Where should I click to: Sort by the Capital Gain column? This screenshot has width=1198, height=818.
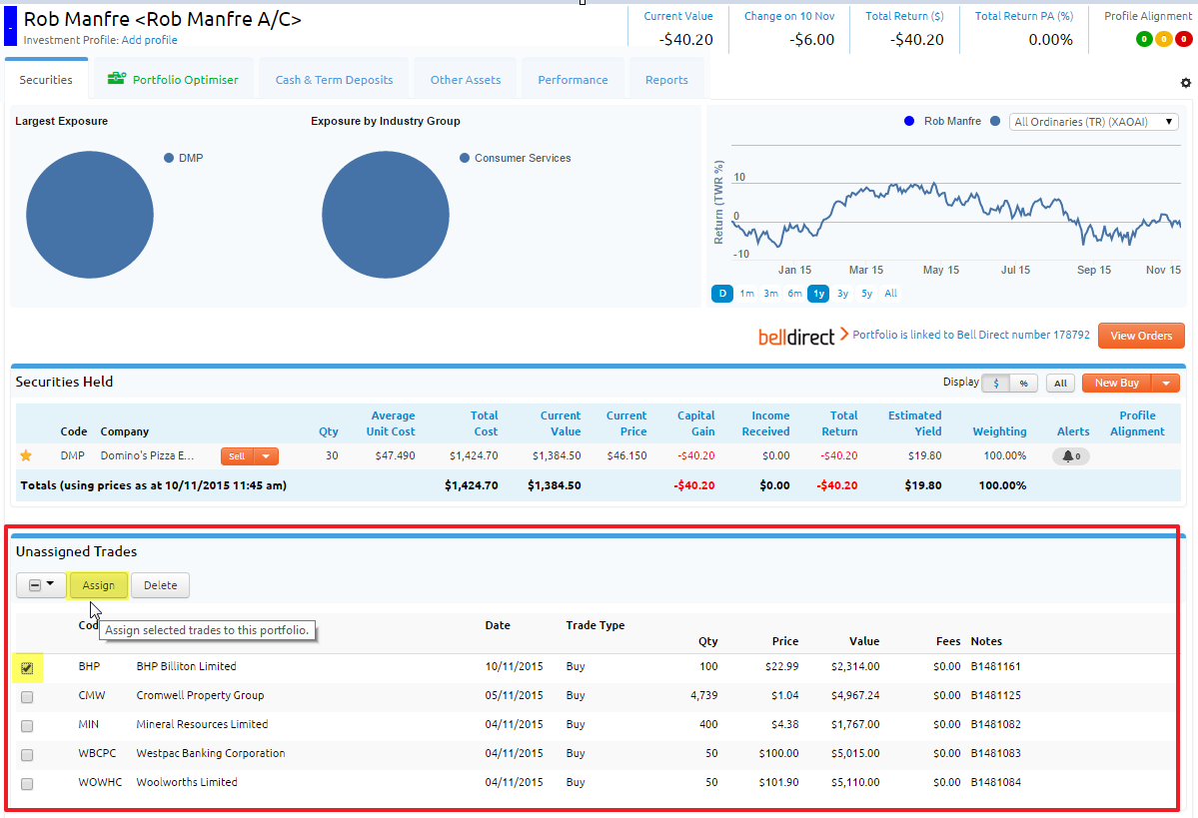(696, 423)
